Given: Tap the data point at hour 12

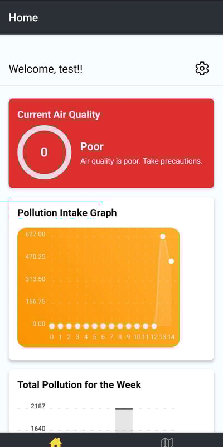Looking at the screenshot, I should click(154, 326).
